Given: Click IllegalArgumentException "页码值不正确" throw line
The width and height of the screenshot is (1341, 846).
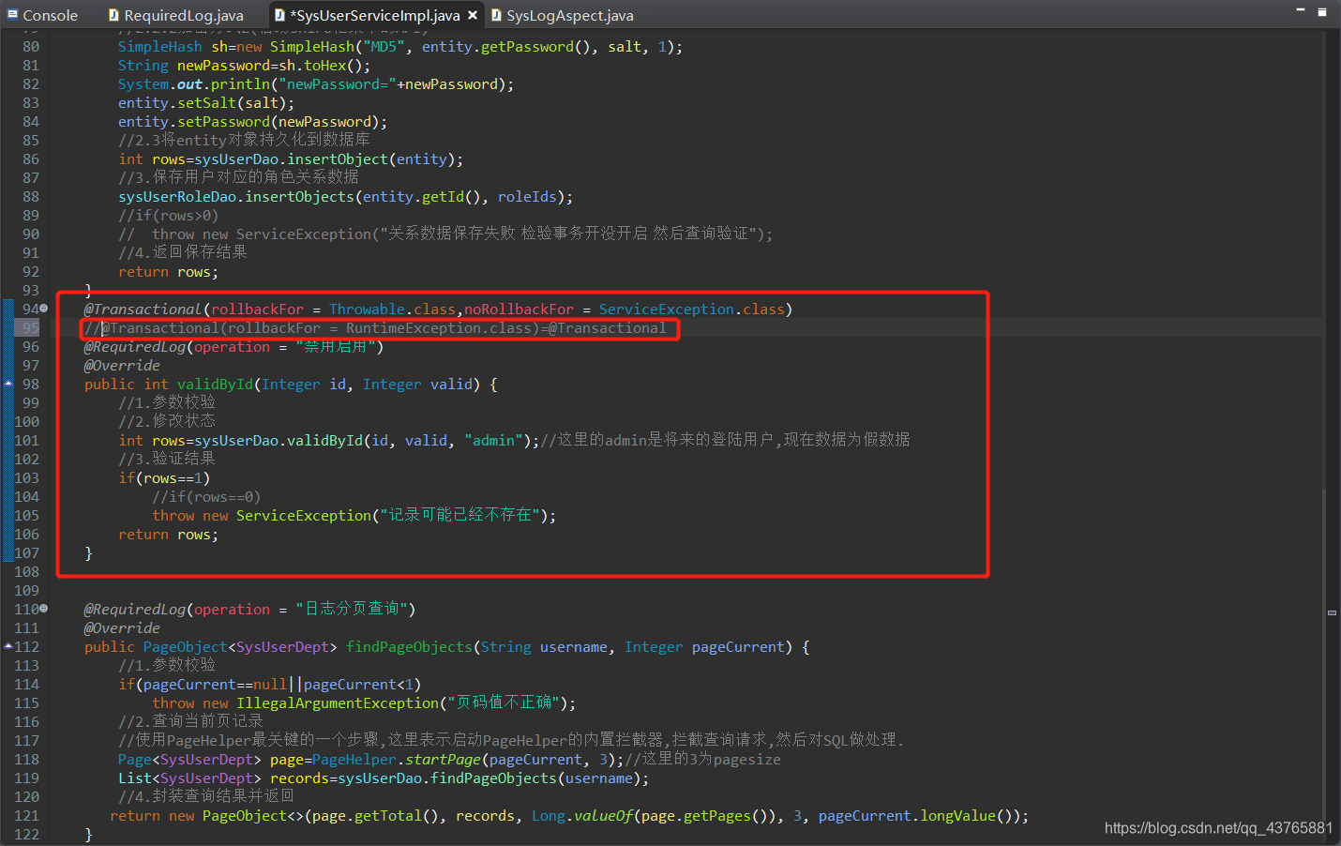Looking at the screenshot, I should (x=364, y=702).
